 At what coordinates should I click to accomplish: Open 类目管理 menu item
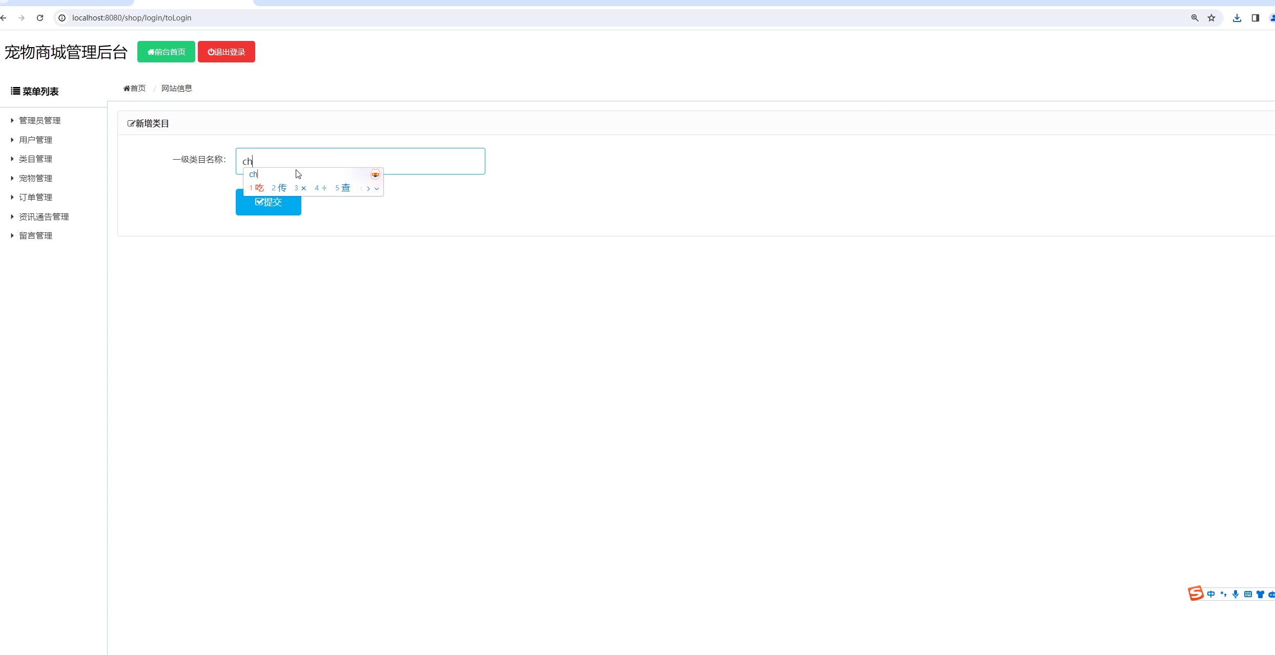click(x=36, y=159)
